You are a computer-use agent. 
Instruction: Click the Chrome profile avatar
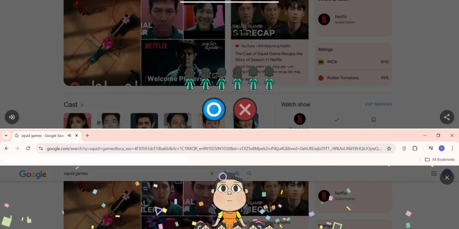tap(442, 148)
